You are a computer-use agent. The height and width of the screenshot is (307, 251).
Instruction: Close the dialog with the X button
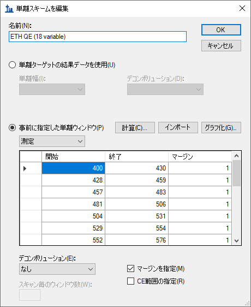click(242, 8)
